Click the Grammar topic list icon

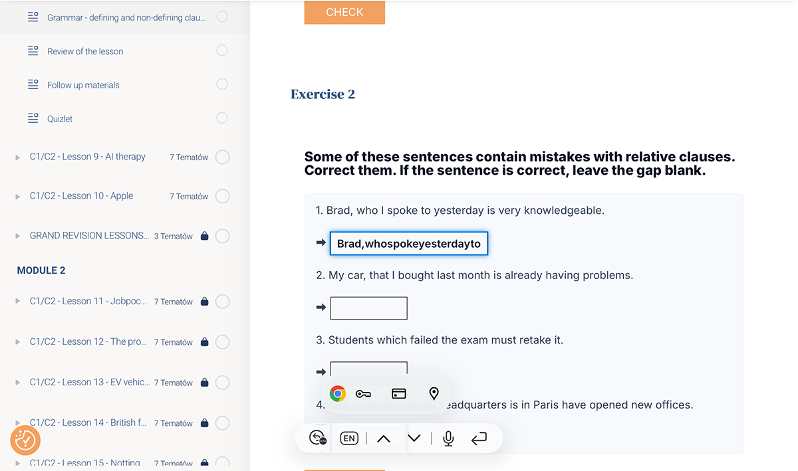[x=33, y=17]
